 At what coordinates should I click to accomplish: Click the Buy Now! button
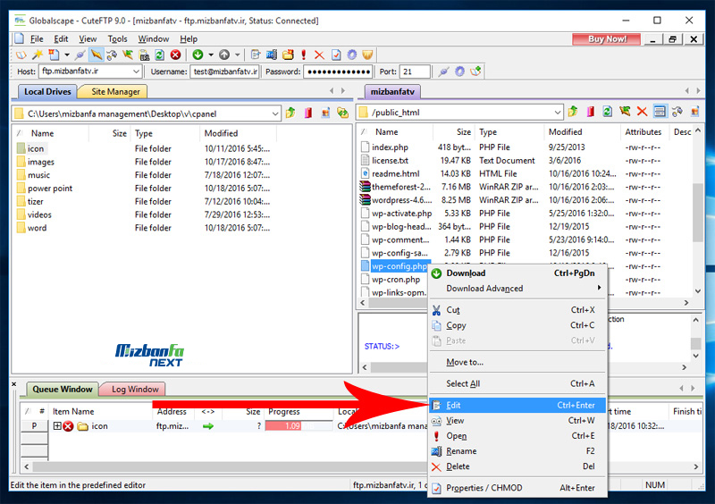point(607,39)
